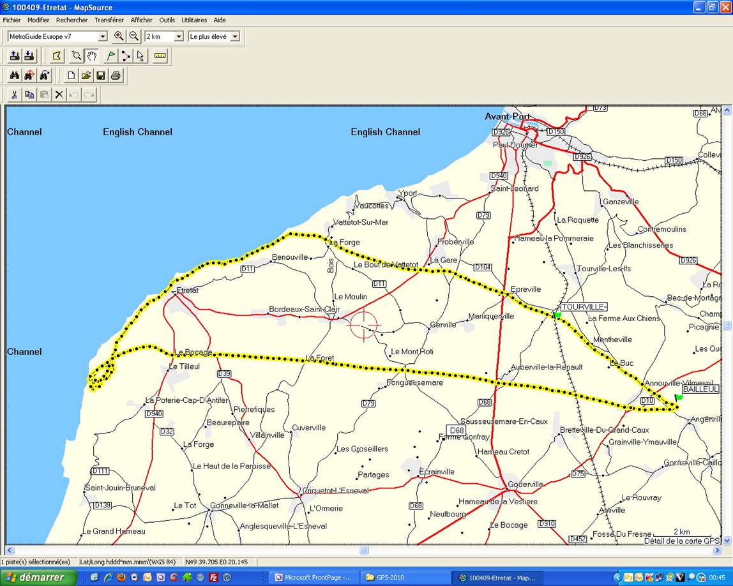Image resolution: width=733 pixels, height=586 pixels.
Task: Click the Criquetot-L'Esneval label on map
Action: click(336, 490)
